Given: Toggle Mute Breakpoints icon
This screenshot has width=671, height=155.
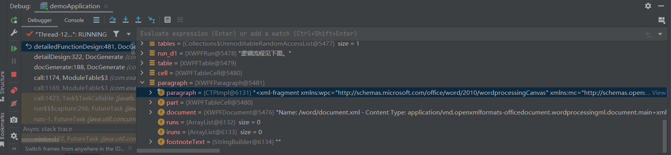Looking at the screenshot, I should 14,103.
